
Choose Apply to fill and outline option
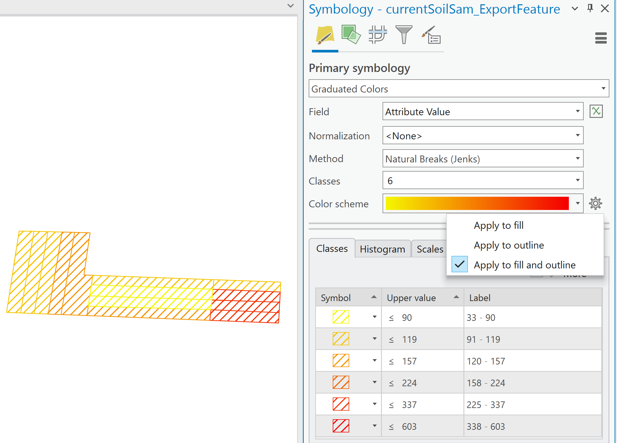point(525,265)
